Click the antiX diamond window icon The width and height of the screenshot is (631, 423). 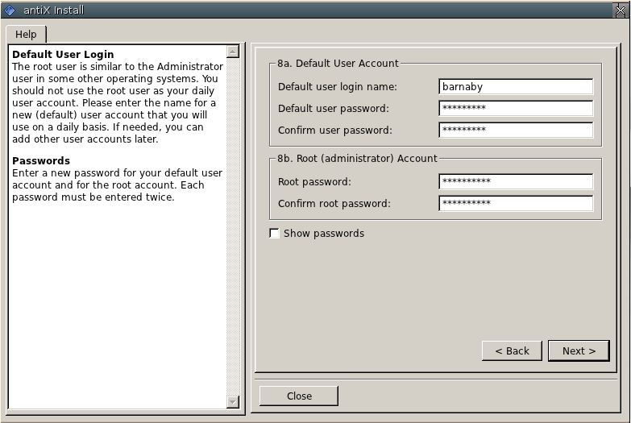point(10,10)
